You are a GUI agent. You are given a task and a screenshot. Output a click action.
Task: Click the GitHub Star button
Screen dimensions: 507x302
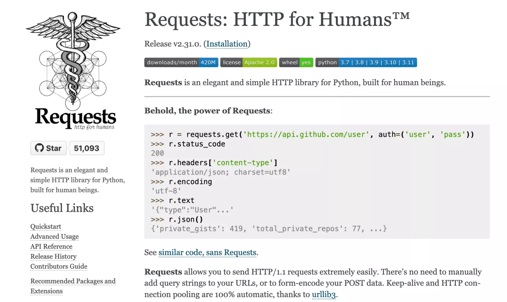pyautogui.click(x=48, y=148)
